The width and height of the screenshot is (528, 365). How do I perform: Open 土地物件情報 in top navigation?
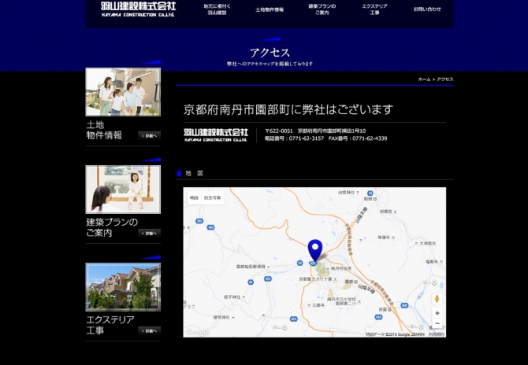pos(270,9)
